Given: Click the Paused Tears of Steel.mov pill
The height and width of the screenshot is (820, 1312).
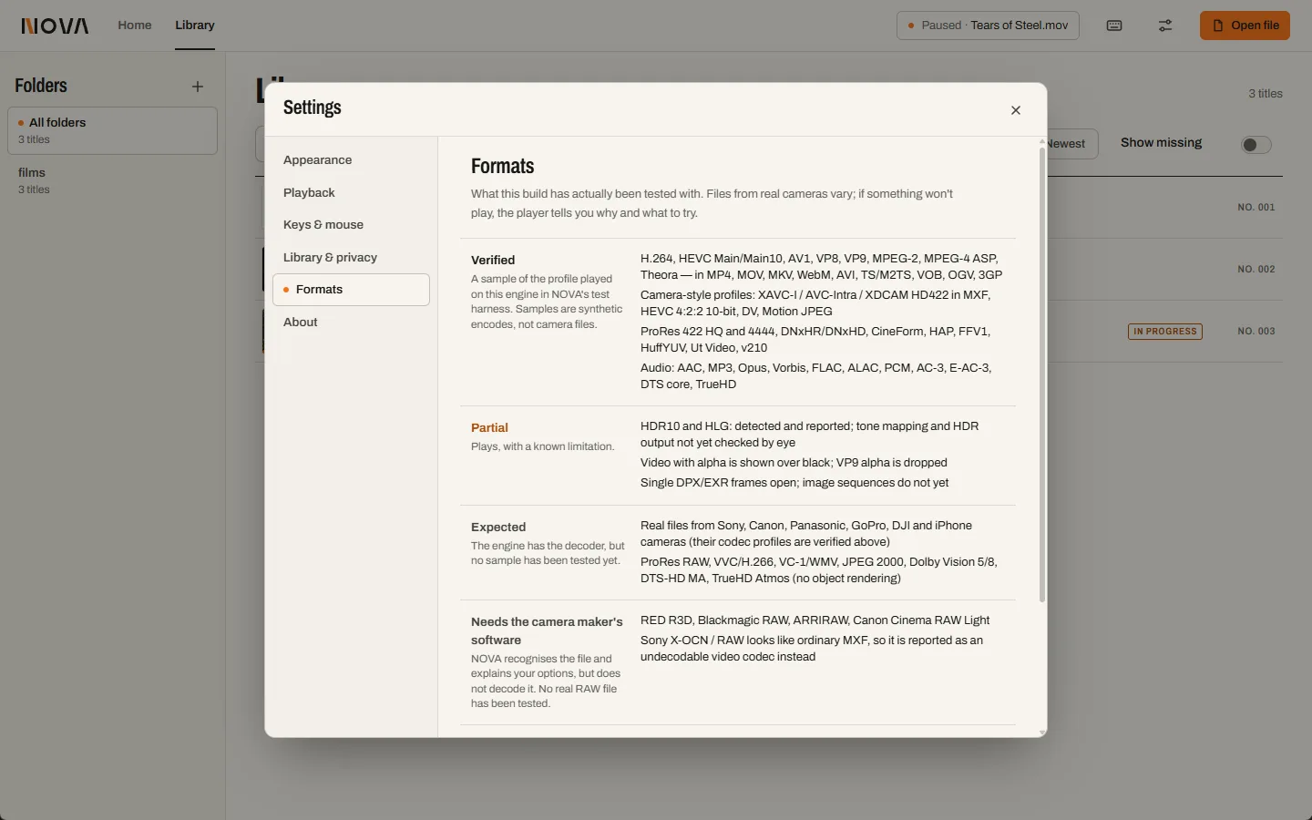Looking at the screenshot, I should pyautogui.click(x=988, y=26).
